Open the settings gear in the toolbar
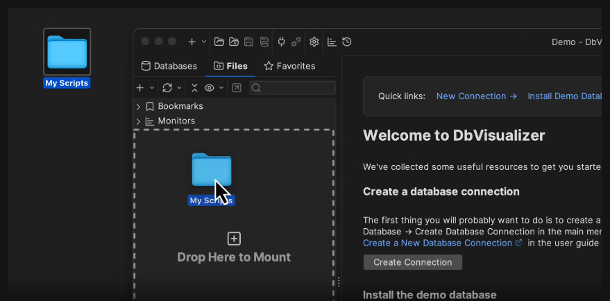This screenshot has width=610, height=301. click(314, 42)
